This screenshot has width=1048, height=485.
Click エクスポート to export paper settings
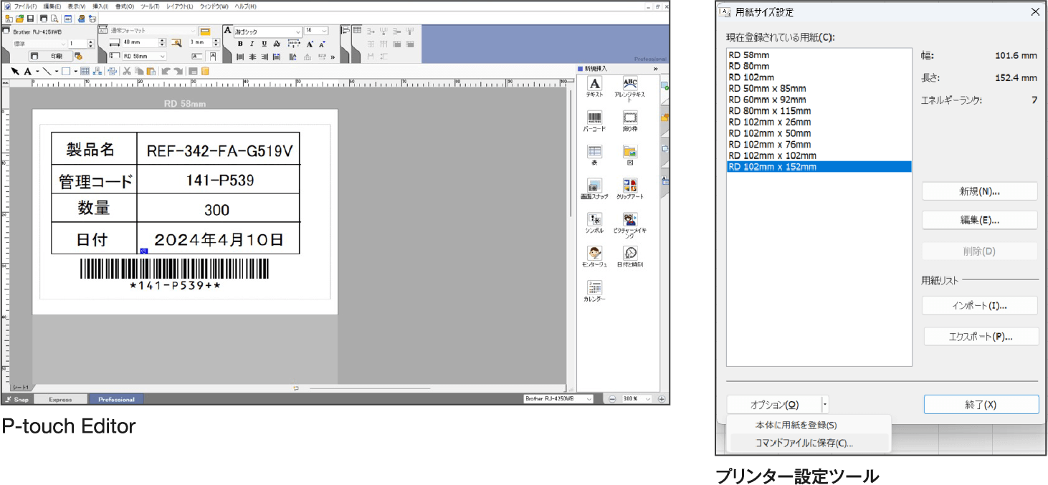click(x=980, y=336)
